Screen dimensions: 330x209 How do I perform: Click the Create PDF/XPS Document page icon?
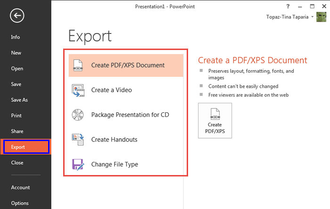tap(78, 65)
